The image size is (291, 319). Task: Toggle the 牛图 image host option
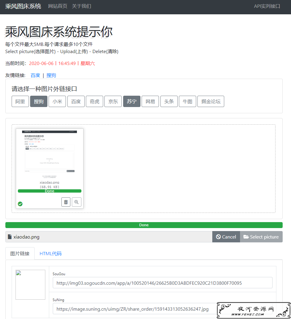[188, 101]
